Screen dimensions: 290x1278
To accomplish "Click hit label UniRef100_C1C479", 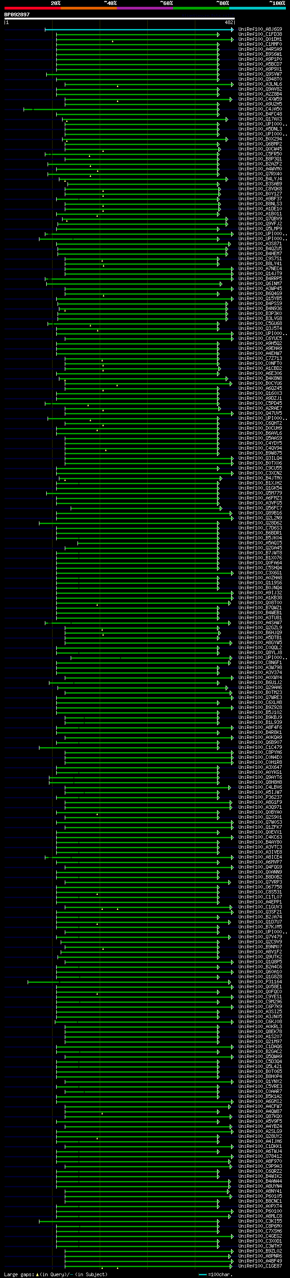I will (x=260, y=747).
